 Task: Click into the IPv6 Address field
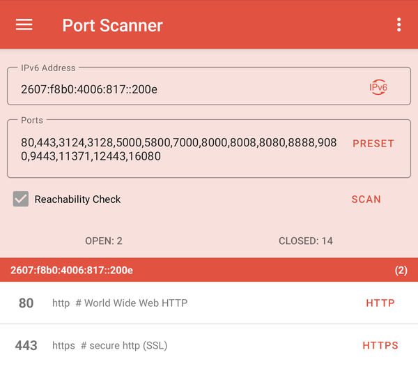click(x=181, y=89)
